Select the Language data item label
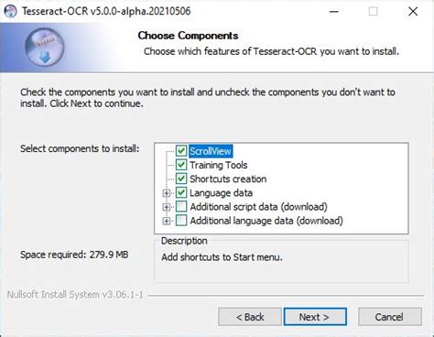434x337 pixels. point(221,193)
